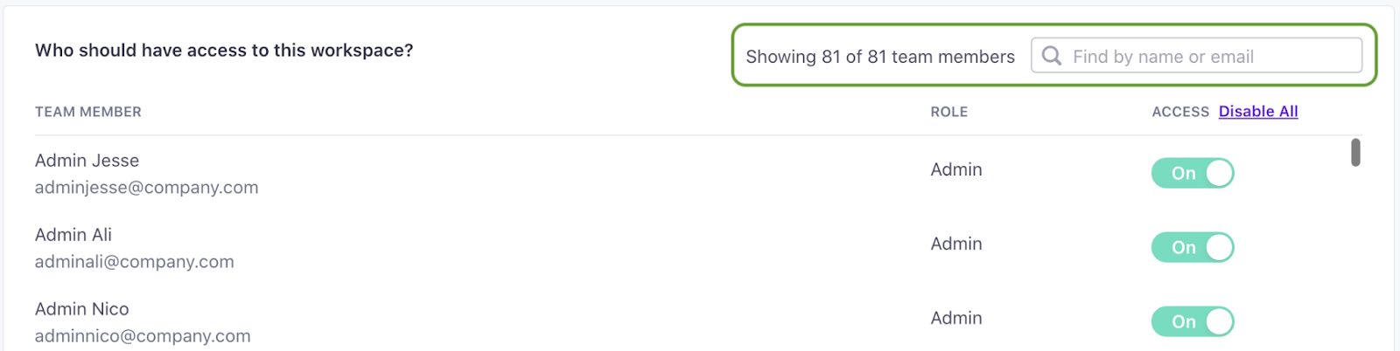Image resolution: width=1400 pixels, height=351 pixels.
Task: Click adminjesse@company.com email address
Action: (146, 188)
